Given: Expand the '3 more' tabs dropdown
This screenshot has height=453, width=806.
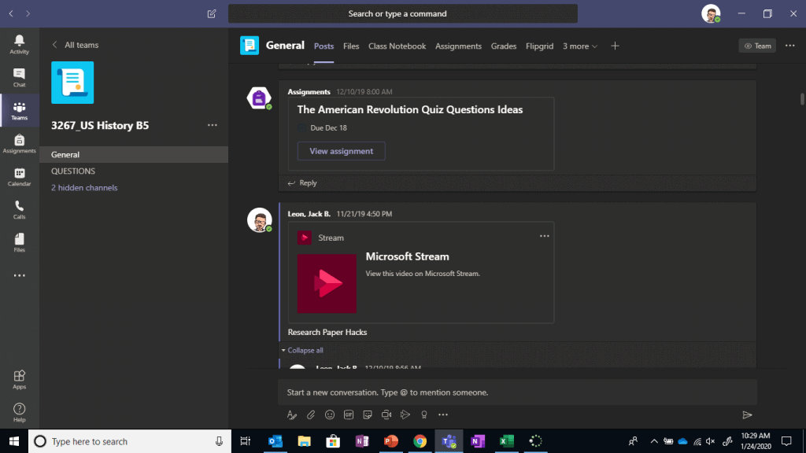Looking at the screenshot, I should pyautogui.click(x=579, y=46).
